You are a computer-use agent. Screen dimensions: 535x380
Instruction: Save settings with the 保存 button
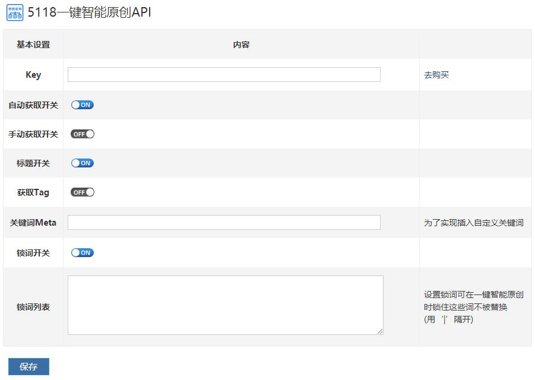(x=29, y=367)
